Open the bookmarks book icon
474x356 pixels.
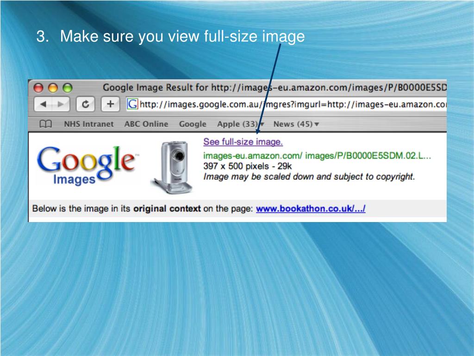point(46,124)
